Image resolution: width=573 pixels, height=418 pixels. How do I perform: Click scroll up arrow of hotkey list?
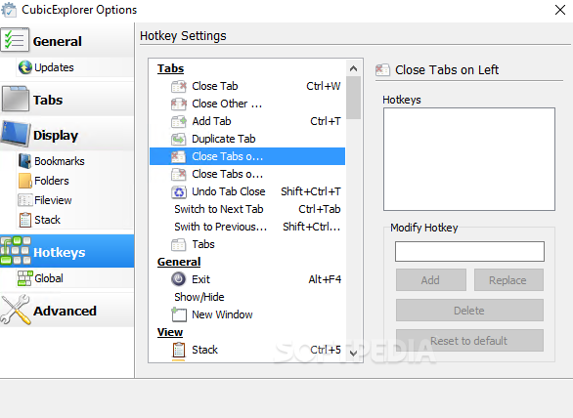[x=353, y=68]
